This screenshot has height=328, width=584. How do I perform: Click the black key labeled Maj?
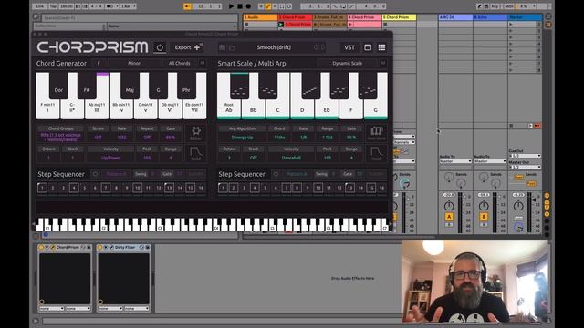point(130,86)
